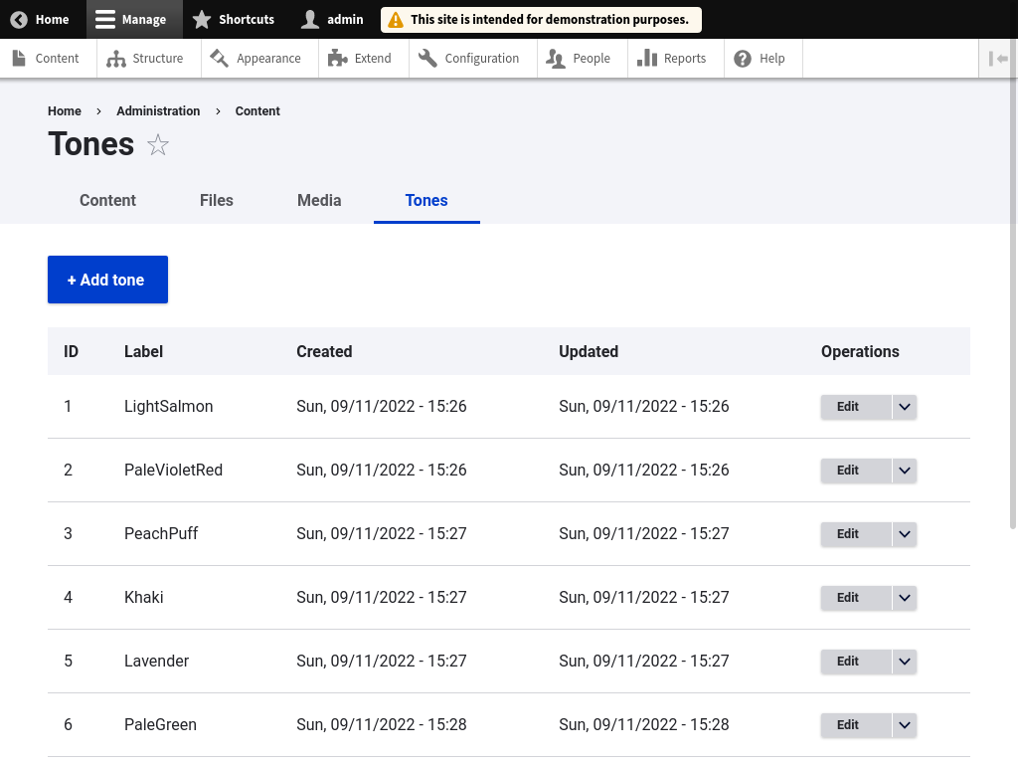Open the Help question mark icon
The height and width of the screenshot is (764, 1018).
[x=743, y=59]
